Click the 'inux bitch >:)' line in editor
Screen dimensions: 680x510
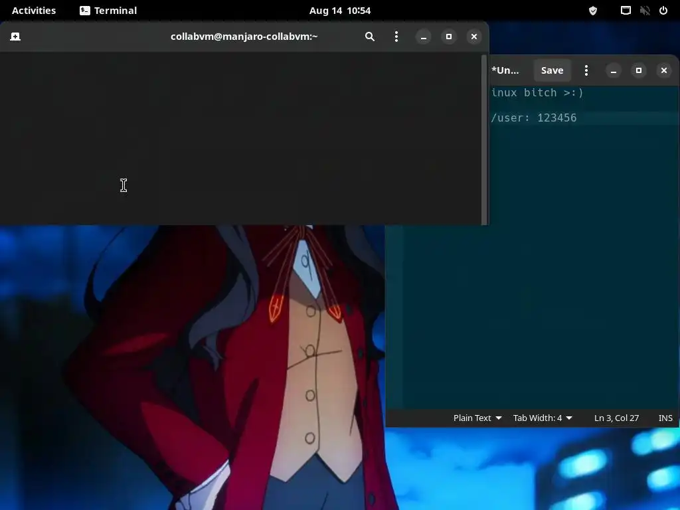[537, 93]
